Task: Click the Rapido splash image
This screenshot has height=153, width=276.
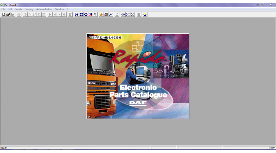Action: [x=138, y=76]
